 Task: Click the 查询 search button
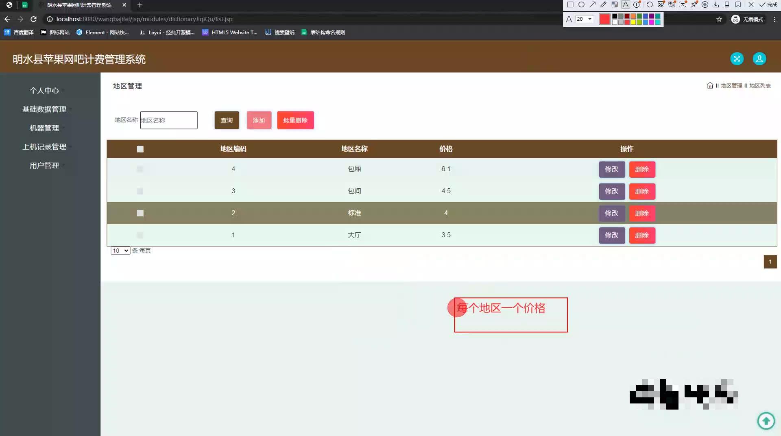226,120
